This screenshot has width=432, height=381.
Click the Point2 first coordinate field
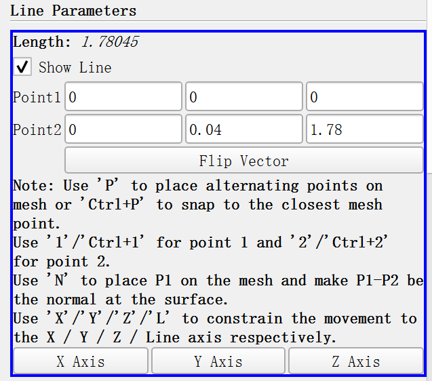(123, 129)
